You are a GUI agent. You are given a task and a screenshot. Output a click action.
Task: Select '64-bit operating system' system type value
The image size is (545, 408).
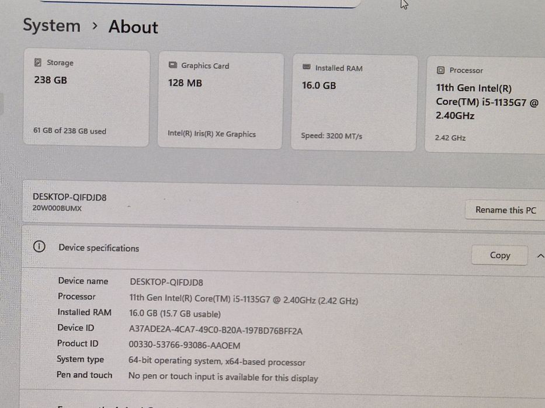click(217, 361)
